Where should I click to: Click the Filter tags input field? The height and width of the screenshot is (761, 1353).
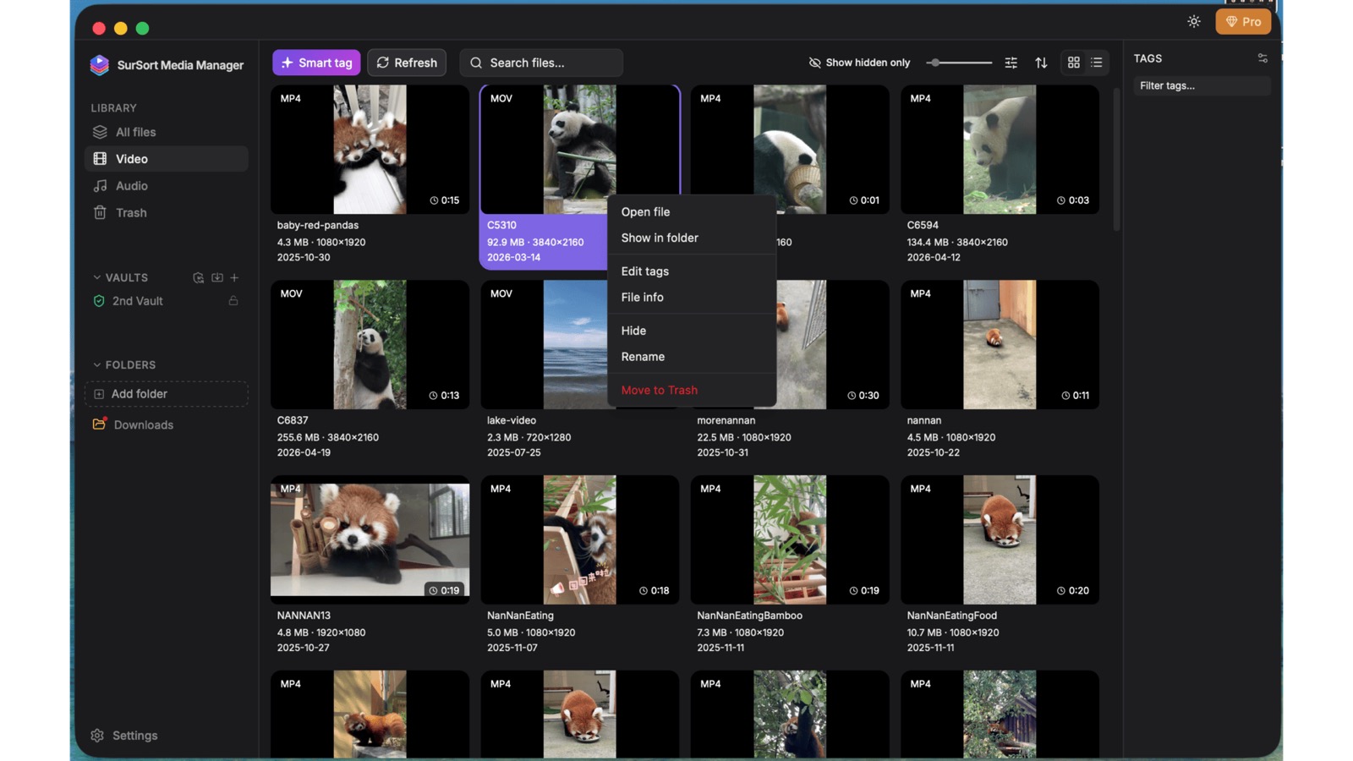1202,85
